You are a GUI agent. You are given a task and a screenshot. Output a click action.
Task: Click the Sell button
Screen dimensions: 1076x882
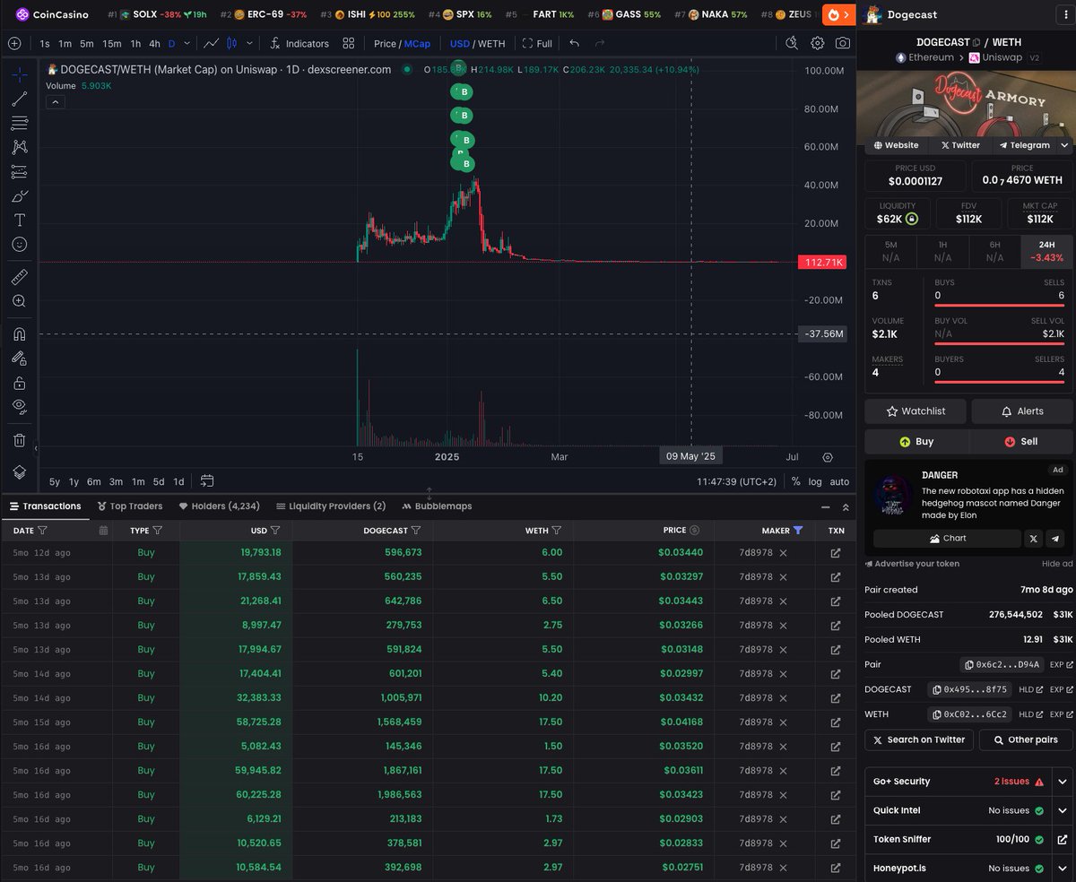(x=1020, y=442)
